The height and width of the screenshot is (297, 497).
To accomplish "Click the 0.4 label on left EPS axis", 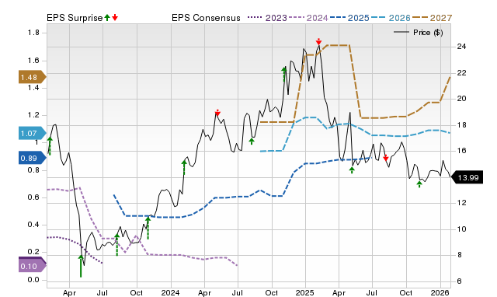I will pos(33,225).
